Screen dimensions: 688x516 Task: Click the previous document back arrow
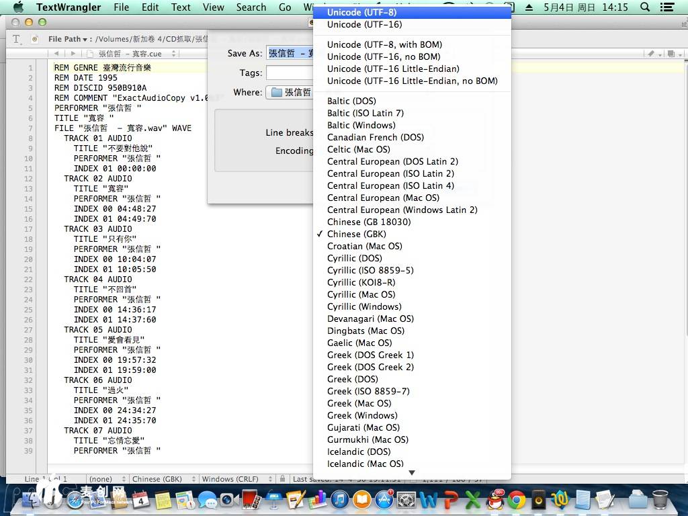pyautogui.click(x=56, y=54)
